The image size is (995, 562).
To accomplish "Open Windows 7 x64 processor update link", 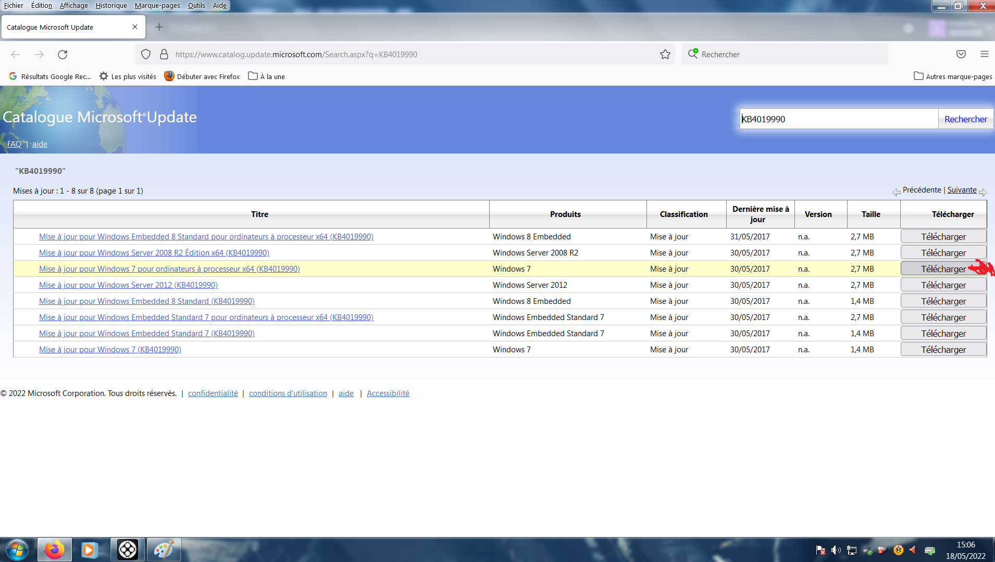I will click(x=169, y=269).
